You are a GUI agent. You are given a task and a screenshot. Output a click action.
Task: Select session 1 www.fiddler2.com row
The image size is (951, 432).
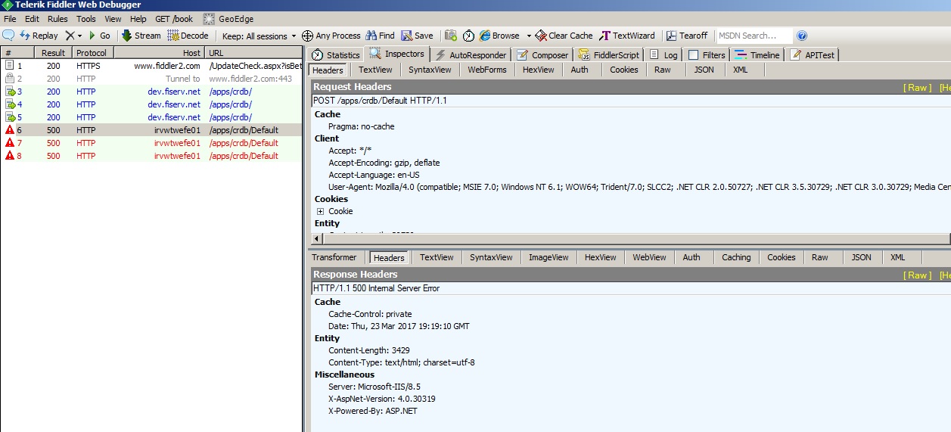(151, 66)
